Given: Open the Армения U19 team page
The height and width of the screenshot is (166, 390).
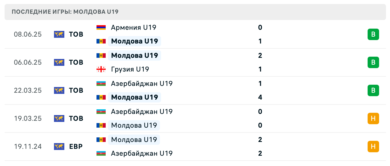Looking at the screenshot, I should click(133, 27).
